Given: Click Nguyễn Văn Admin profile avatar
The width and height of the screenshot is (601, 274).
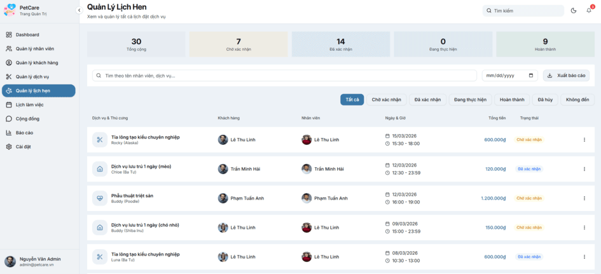Looking at the screenshot, I should tap(10, 261).
